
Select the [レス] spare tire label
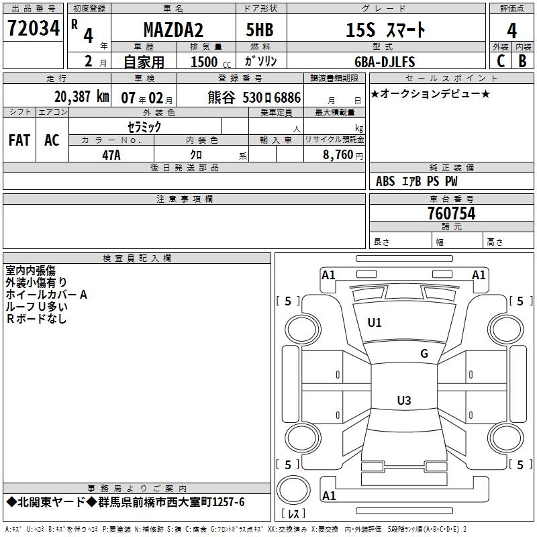point(293,514)
